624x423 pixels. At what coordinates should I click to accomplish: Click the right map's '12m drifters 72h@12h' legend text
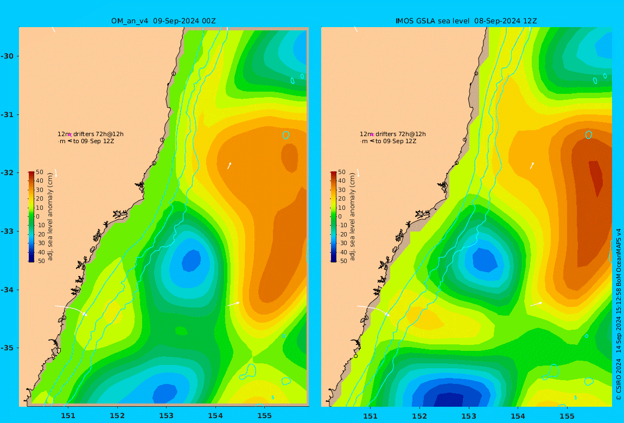click(393, 134)
